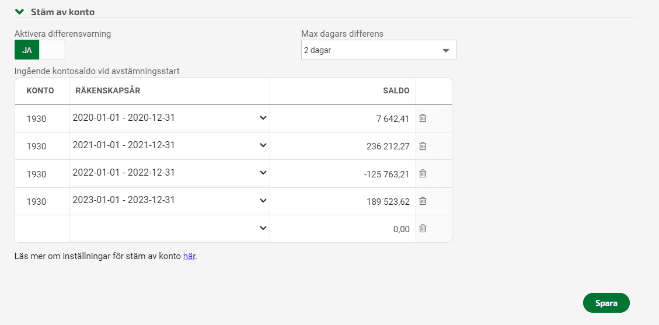Click the off side of differensvarning toggle
Image resolution: width=659 pixels, height=325 pixels.
(52, 50)
